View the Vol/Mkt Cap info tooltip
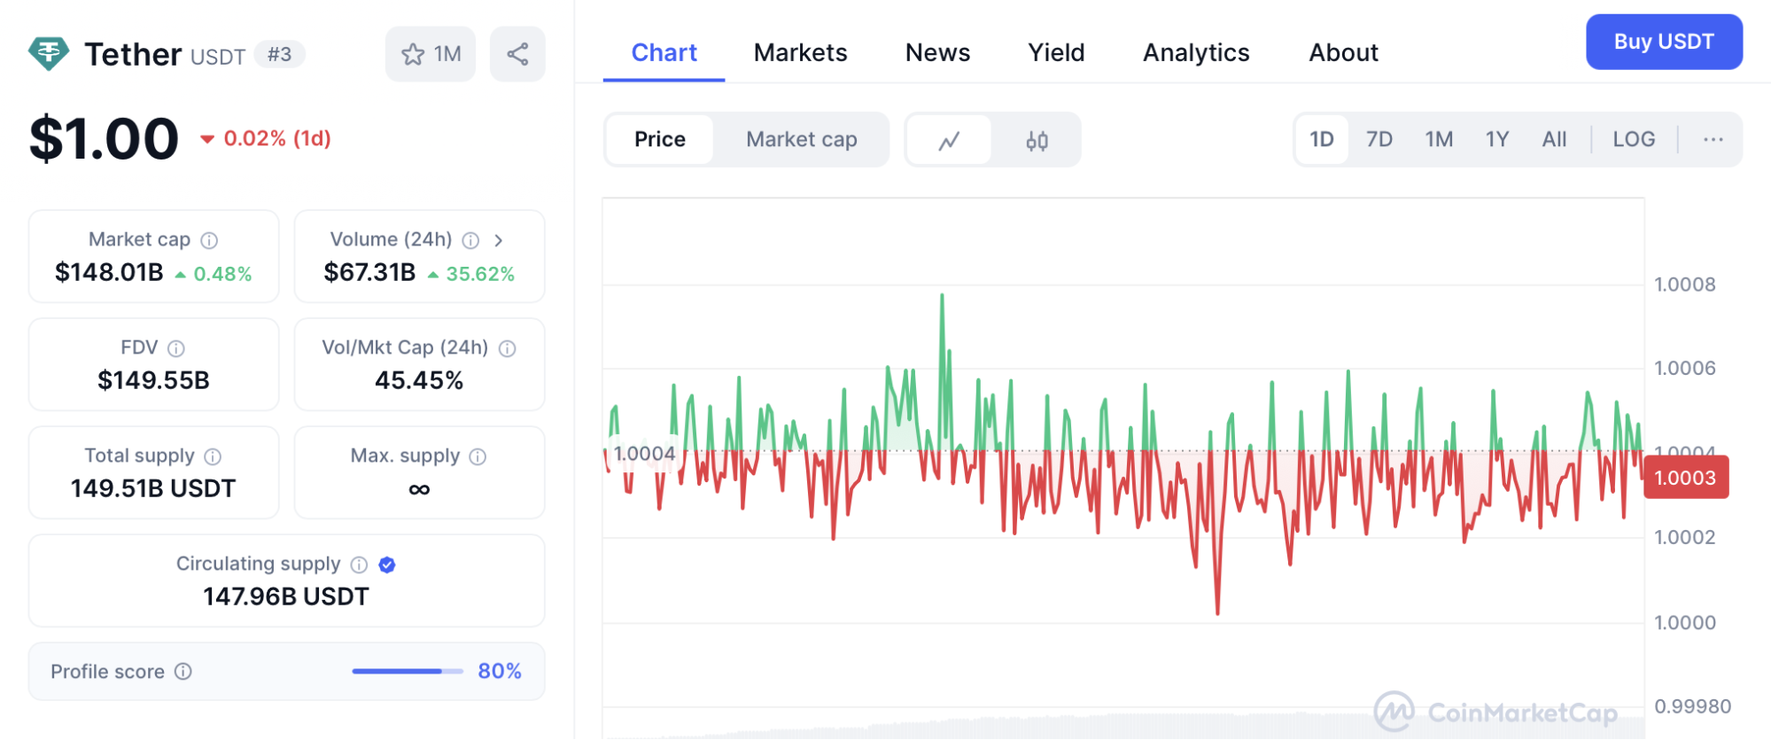Screen dimensions: 1771x740 coord(507,347)
